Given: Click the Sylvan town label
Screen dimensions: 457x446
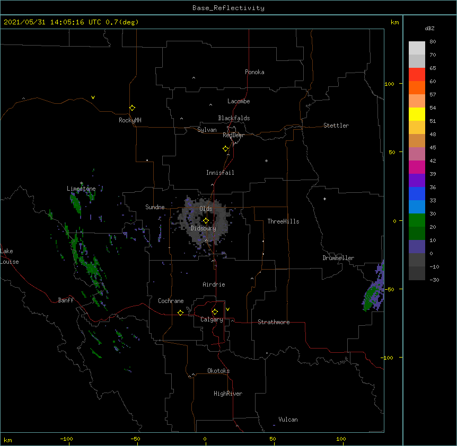Looking at the screenshot, I should [207, 130].
